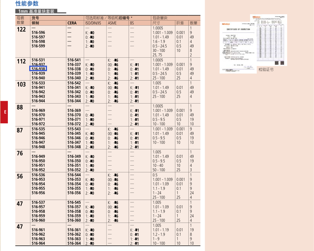Click the 包含量块 column header

click(160, 18)
